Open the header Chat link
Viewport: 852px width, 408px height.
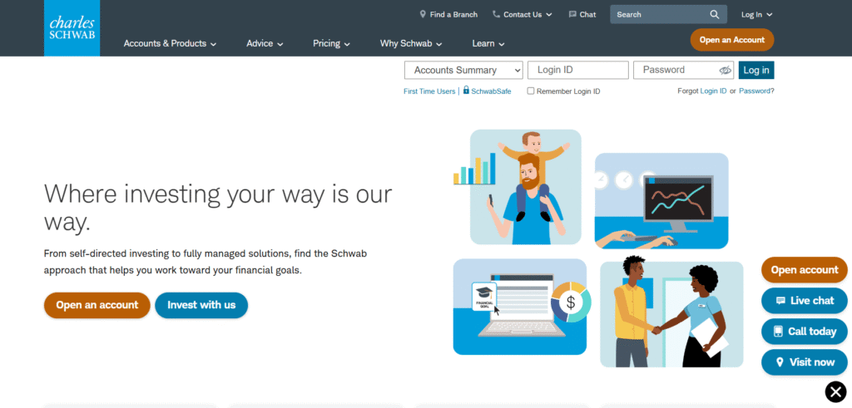pos(582,15)
